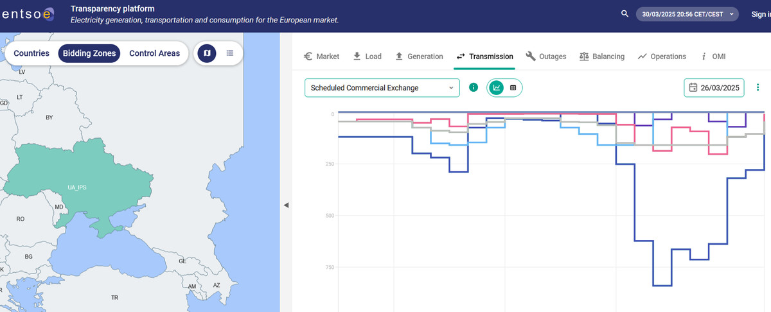Select the Bidding Zones button
Image resolution: width=771 pixels, height=312 pixels.
pos(89,53)
